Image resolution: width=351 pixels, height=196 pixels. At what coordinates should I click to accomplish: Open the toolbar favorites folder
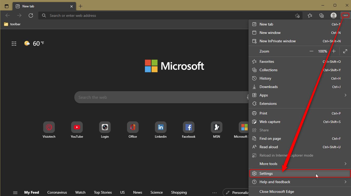coord(12,24)
